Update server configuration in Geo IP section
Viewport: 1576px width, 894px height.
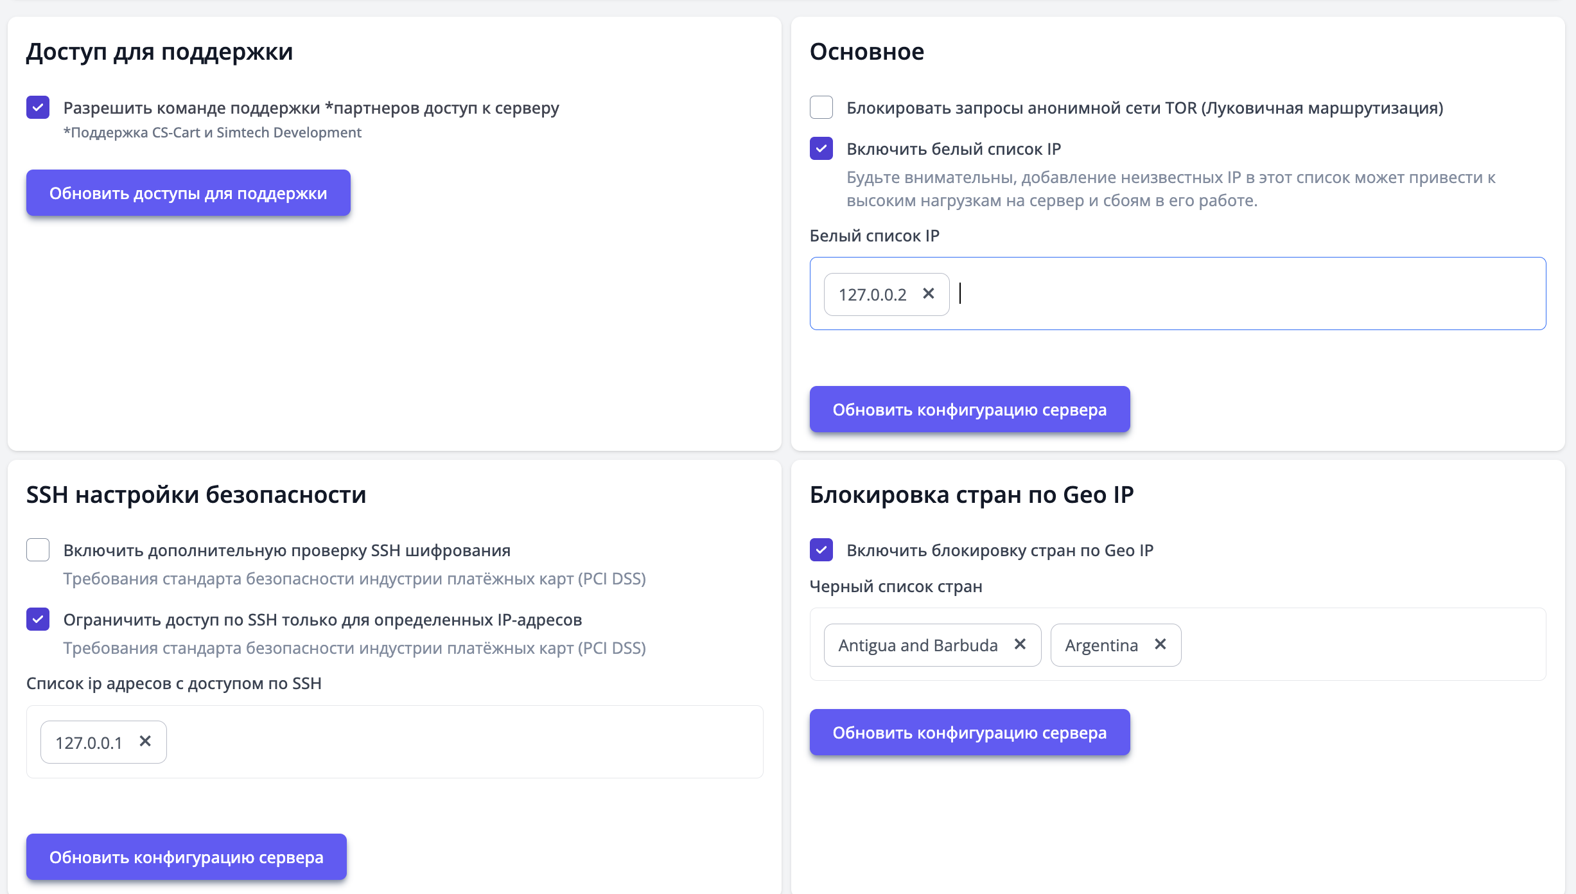click(x=969, y=732)
